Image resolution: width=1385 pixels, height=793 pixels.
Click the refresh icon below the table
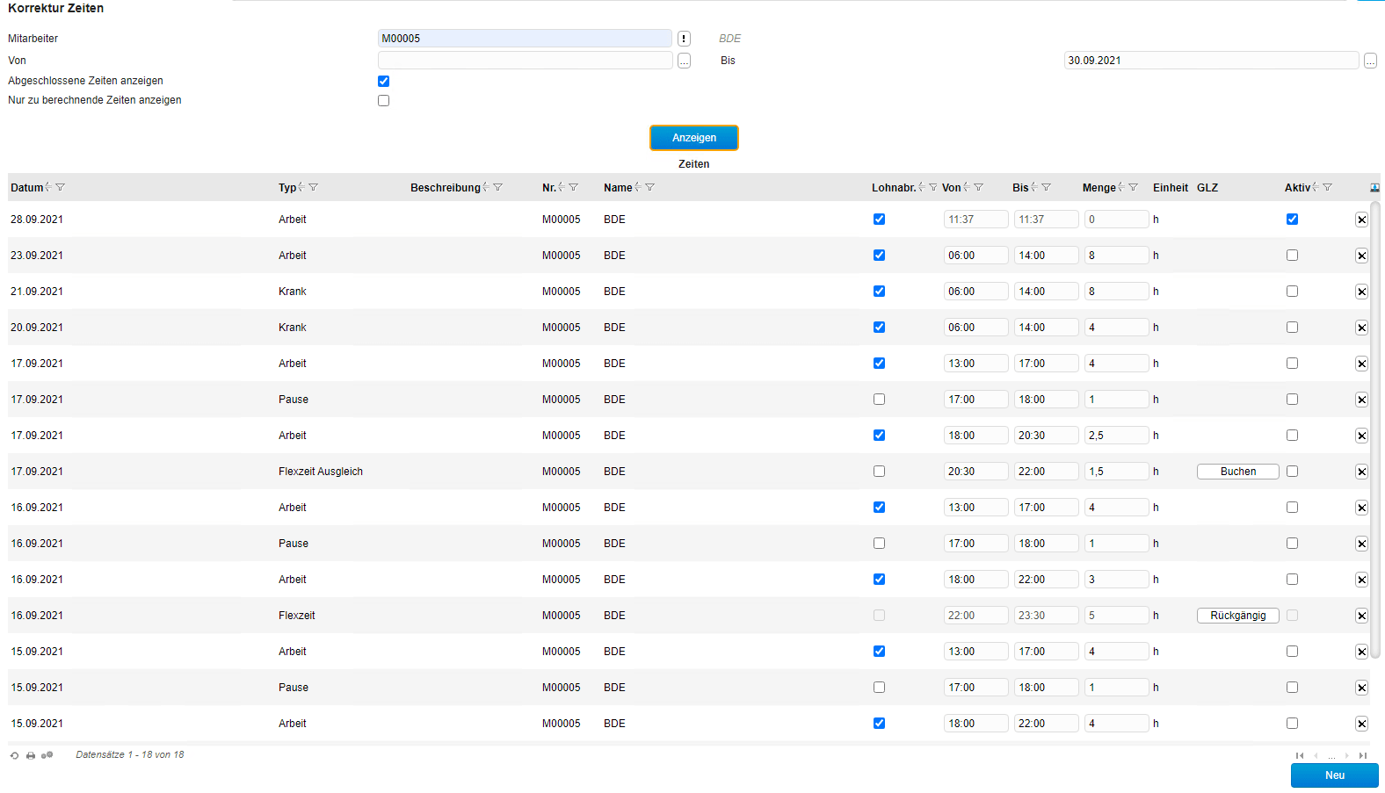tap(14, 755)
